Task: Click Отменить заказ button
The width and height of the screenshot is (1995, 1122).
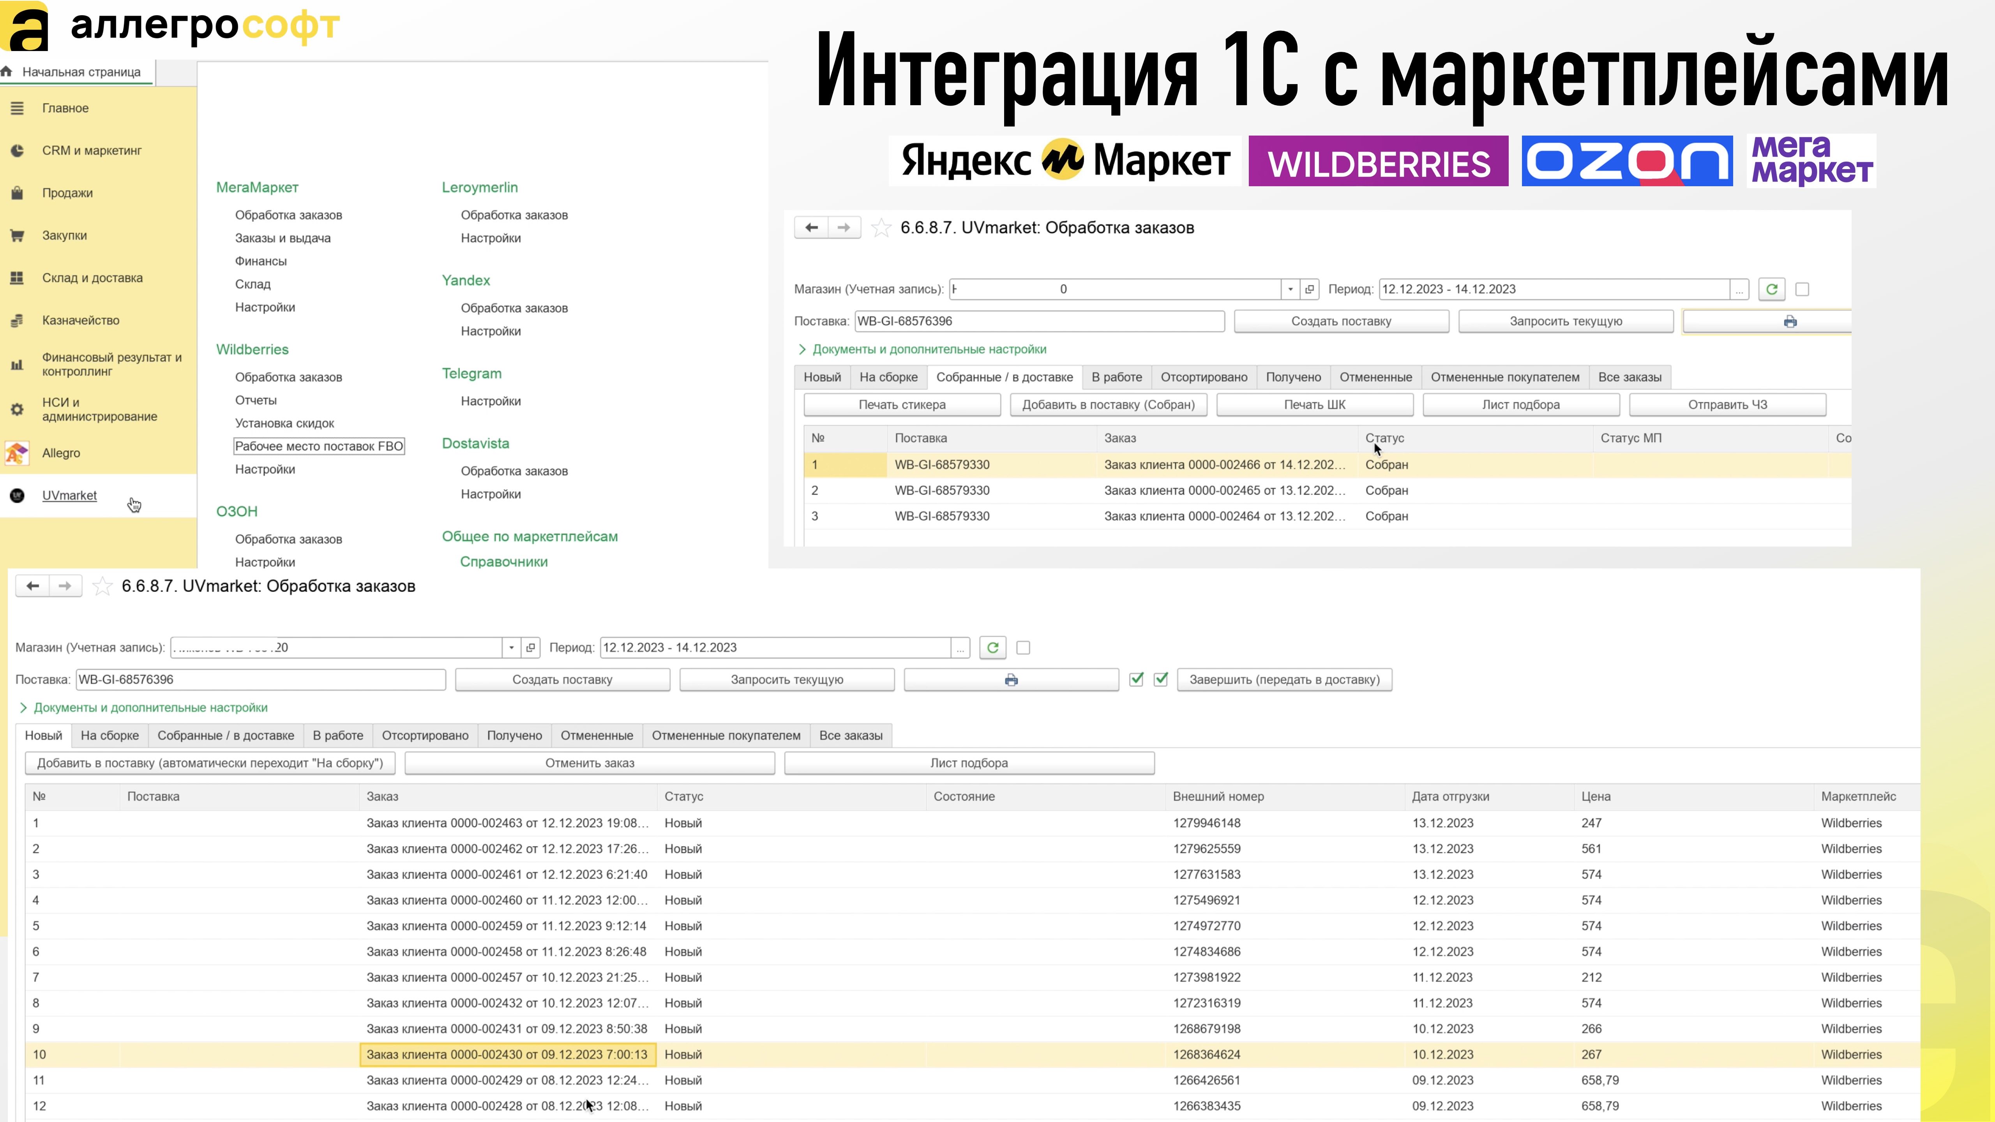Action: coord(590,763)
